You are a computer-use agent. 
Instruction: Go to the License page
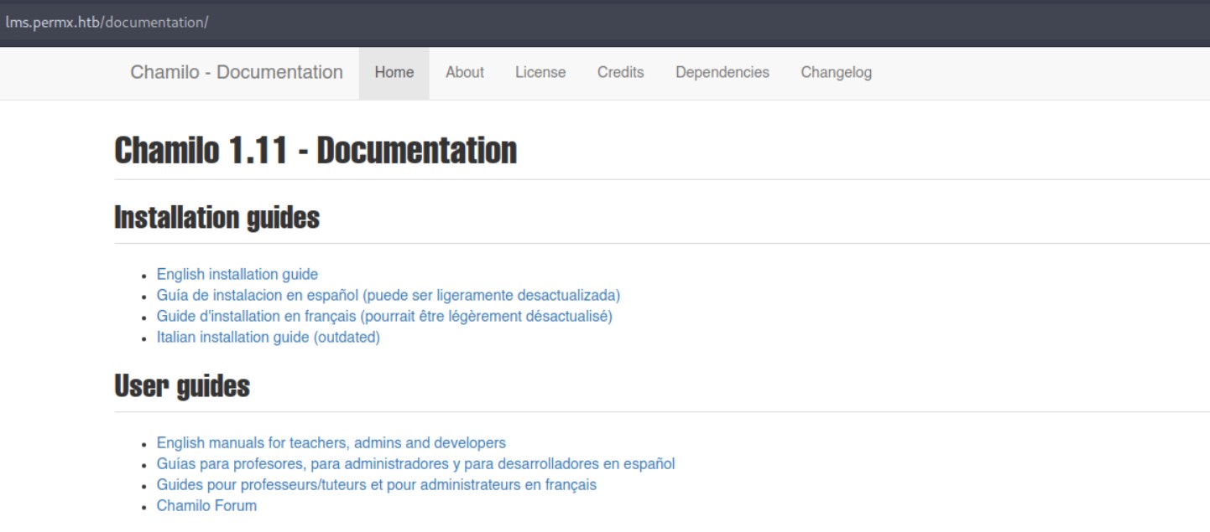pyautogui.click(x=540, y=73)
